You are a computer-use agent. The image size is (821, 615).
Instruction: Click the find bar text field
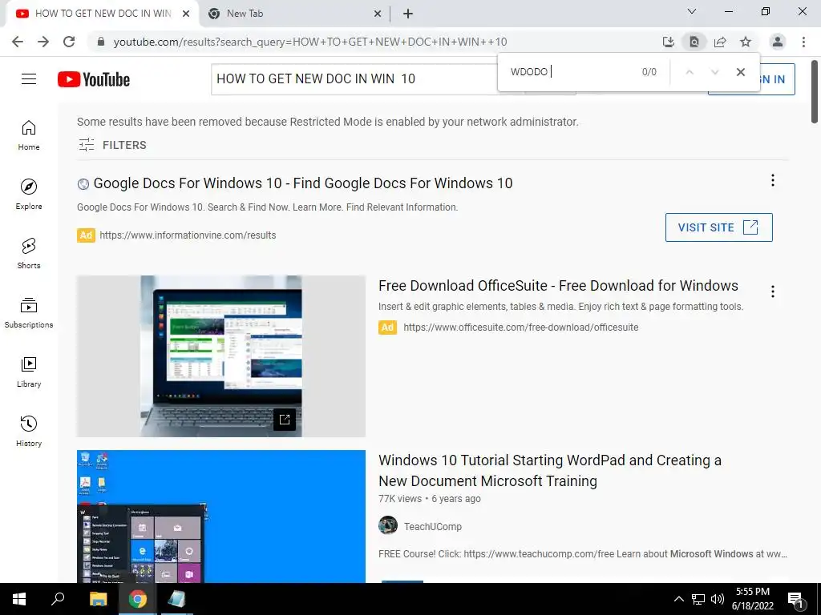571,72
